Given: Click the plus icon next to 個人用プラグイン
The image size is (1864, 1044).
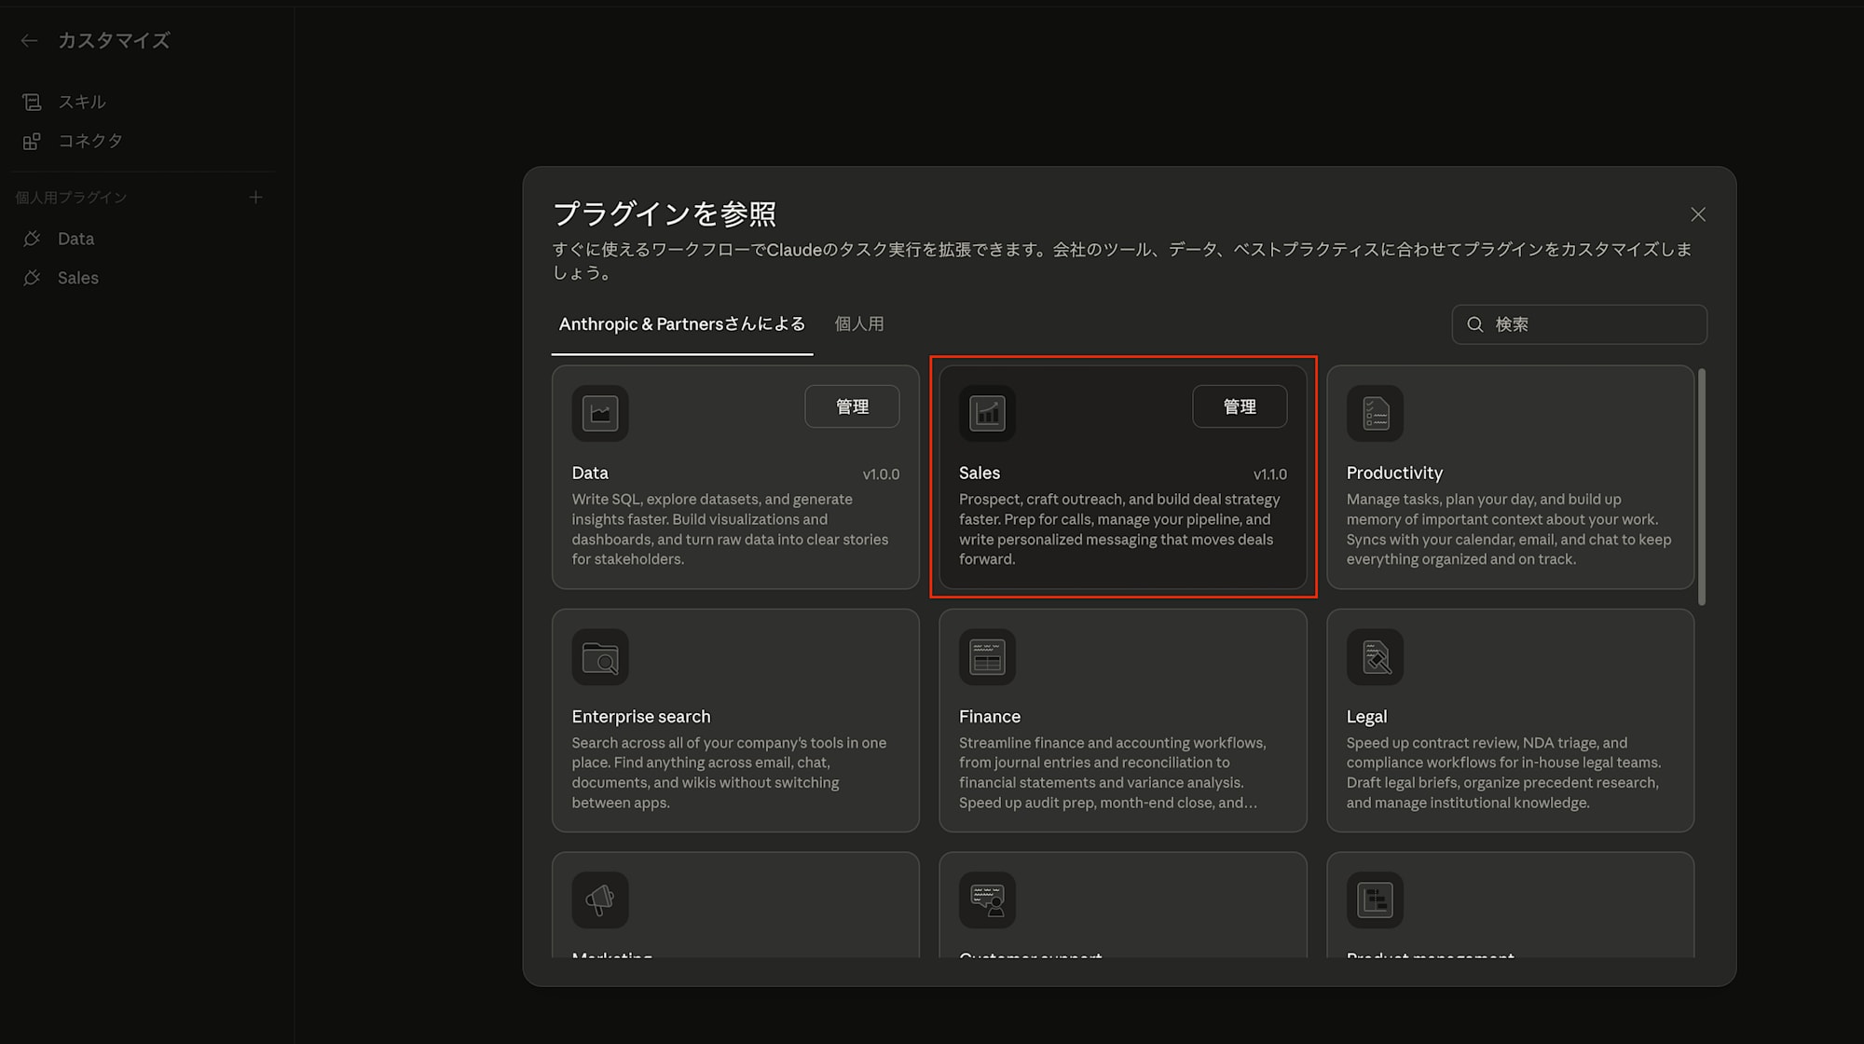Looking at the screenshot, I should (255, 198).
